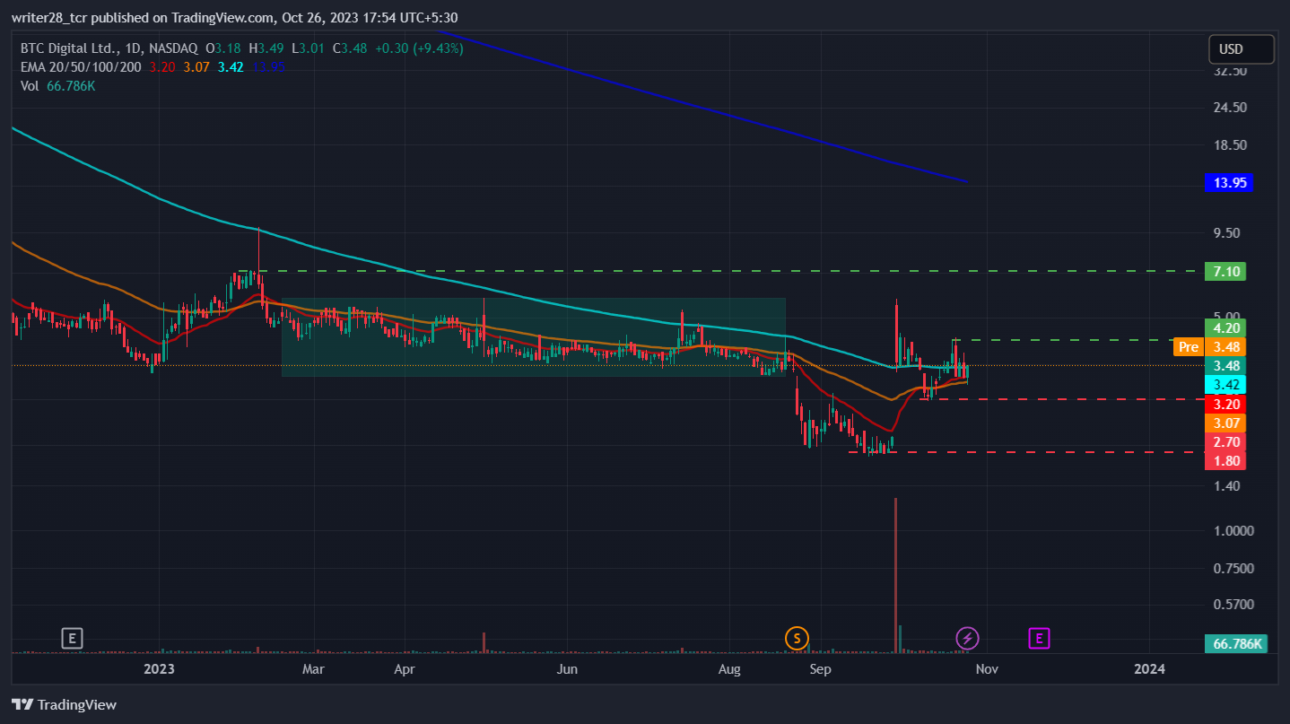Select the green shaded consolidation rectangle

pyautogui.click(x=534, y=336)
